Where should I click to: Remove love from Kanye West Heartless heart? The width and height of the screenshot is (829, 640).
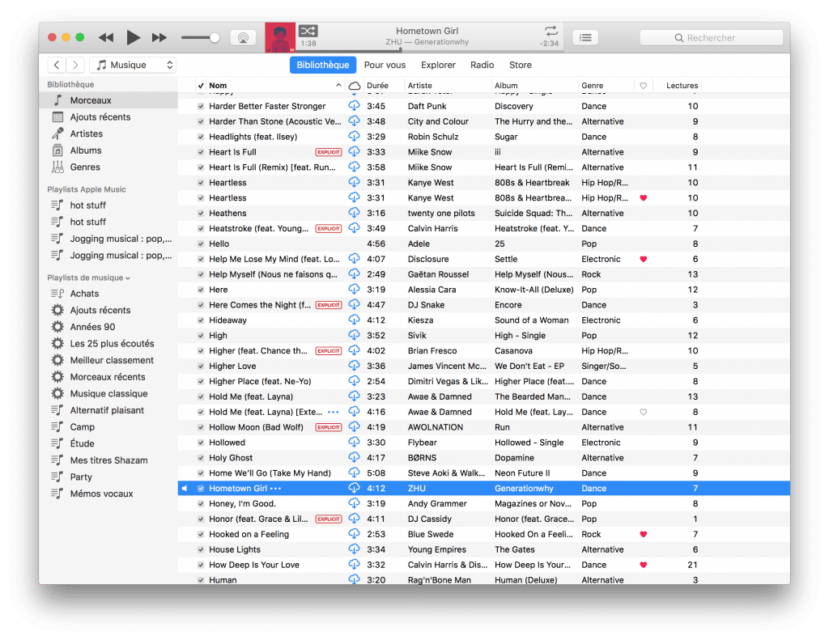point(644,198)
